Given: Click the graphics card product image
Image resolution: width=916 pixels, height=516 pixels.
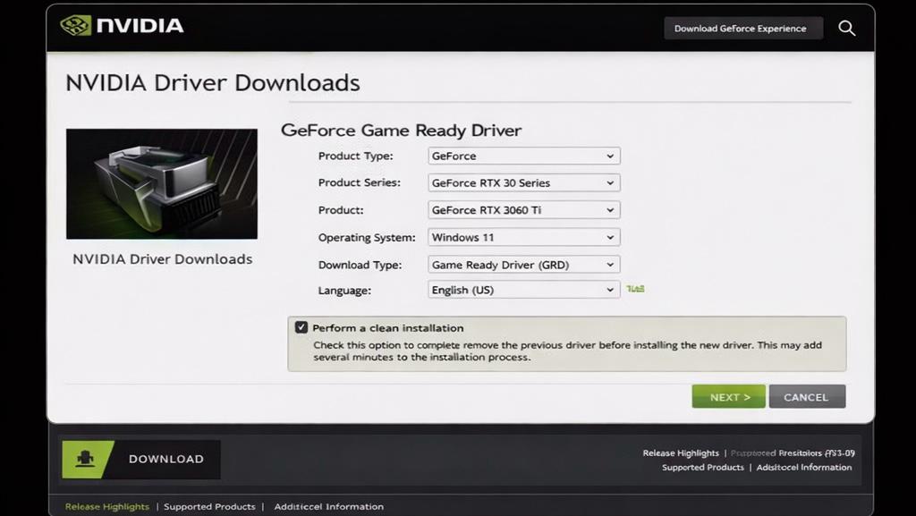Looking at the screenshot, I should tap(161, 183).
